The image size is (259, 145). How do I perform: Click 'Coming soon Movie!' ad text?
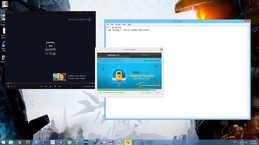click(x=76, y=76)
